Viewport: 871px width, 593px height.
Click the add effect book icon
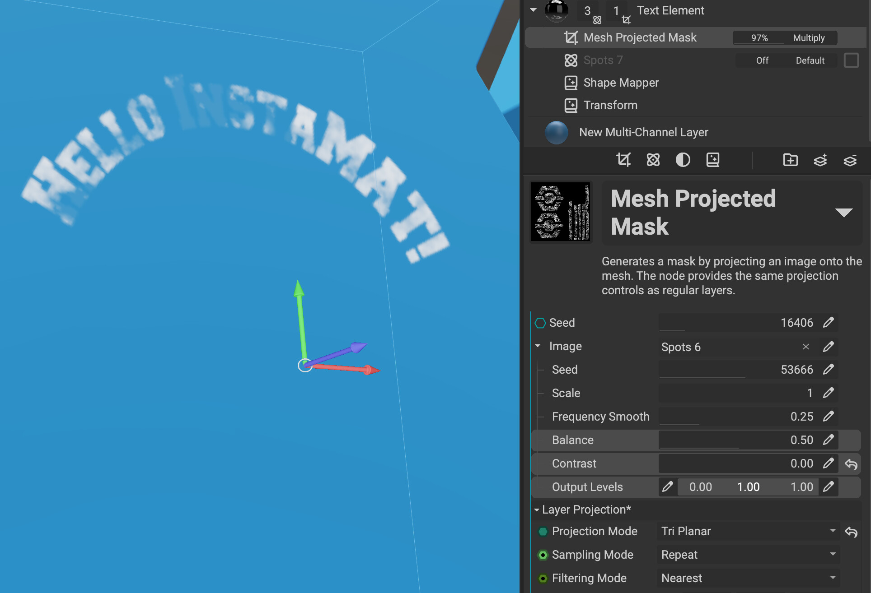712,160
